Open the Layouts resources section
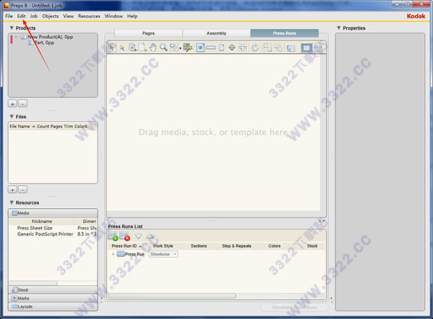Viewport: 433px width, 319px height. [53, 306]
